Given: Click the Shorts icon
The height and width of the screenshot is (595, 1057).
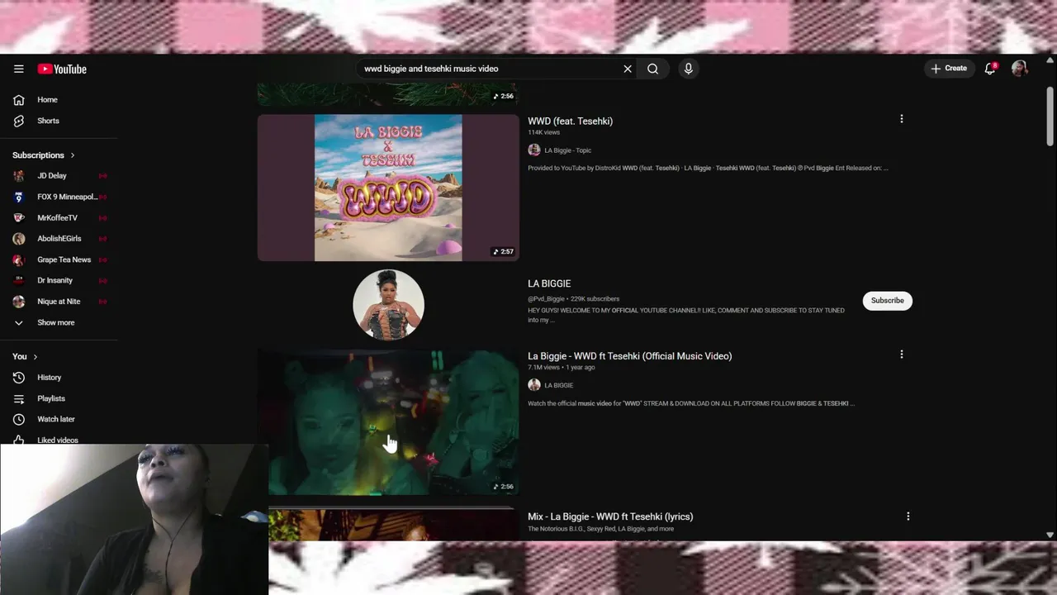Looking at the screenshot, I should point(19,121).
